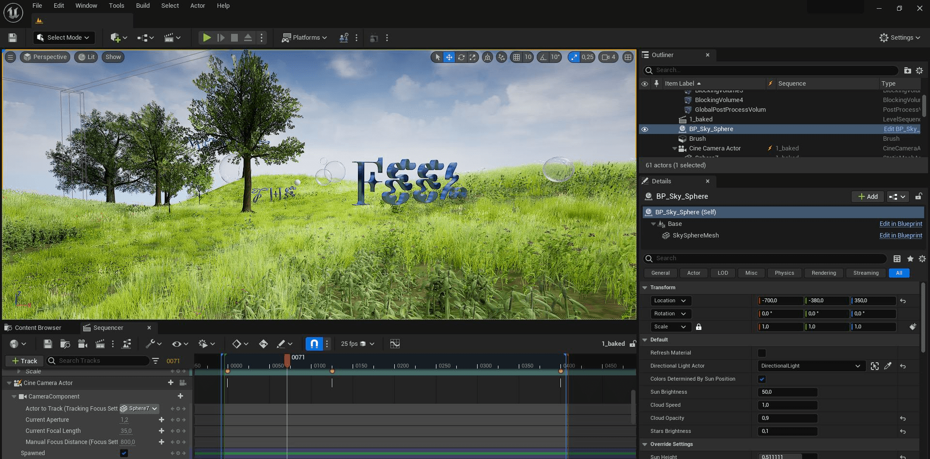Open Outliner settings gear
930x459 pixels.
pos(919,71)
